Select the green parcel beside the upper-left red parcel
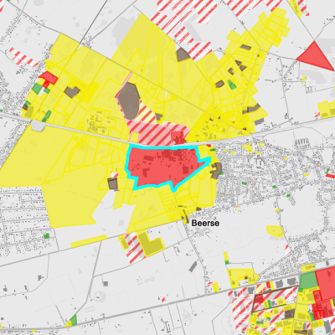This screenshot has height=335, width=335. click(37, 88)
